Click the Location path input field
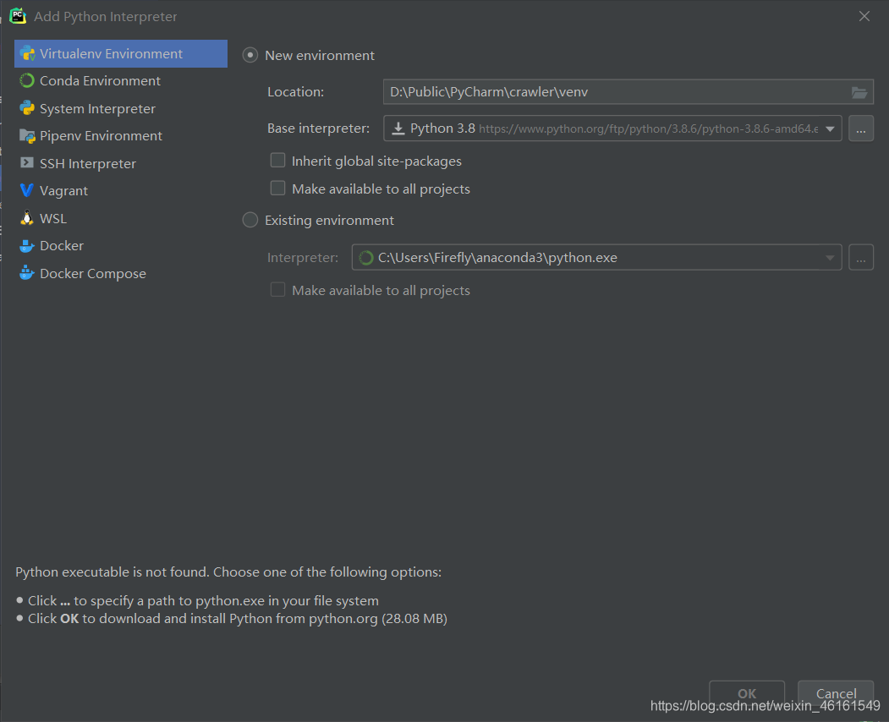 [628, 92]
